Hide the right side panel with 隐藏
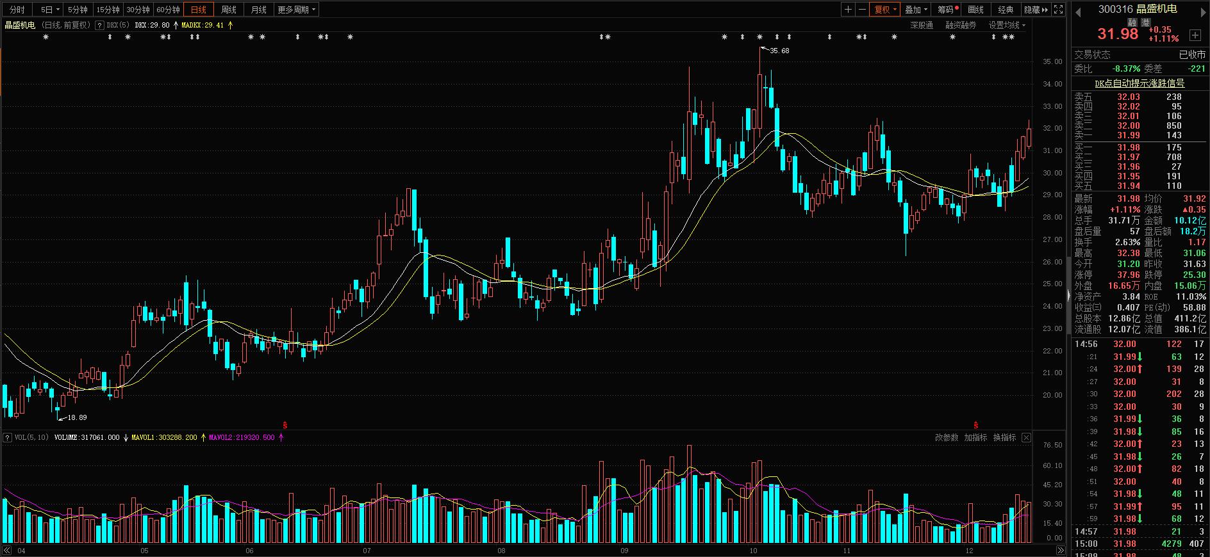The width and height of the screenshot is (1210, 557). tap(1036, 10)
